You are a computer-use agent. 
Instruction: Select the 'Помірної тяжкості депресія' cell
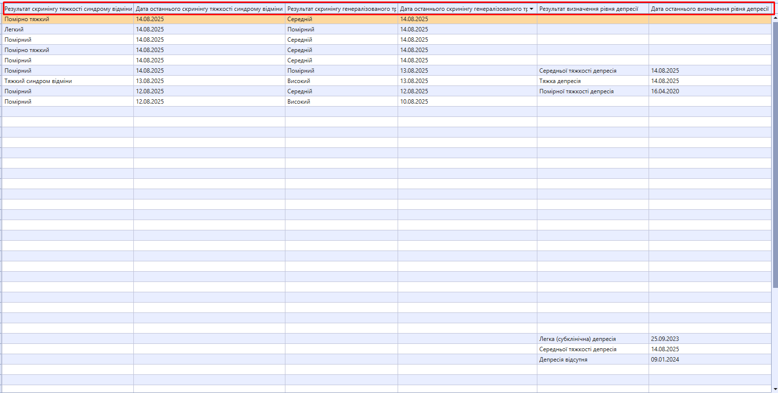tap(576, 91)
